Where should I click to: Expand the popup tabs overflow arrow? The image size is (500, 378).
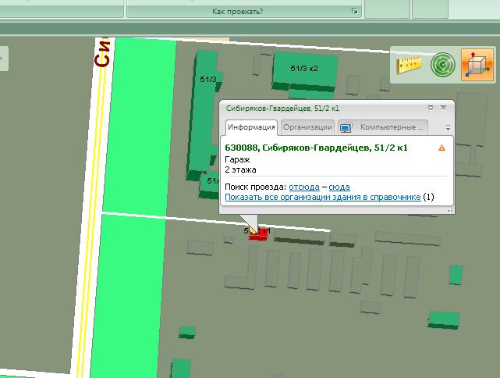[x=448, y=128]
